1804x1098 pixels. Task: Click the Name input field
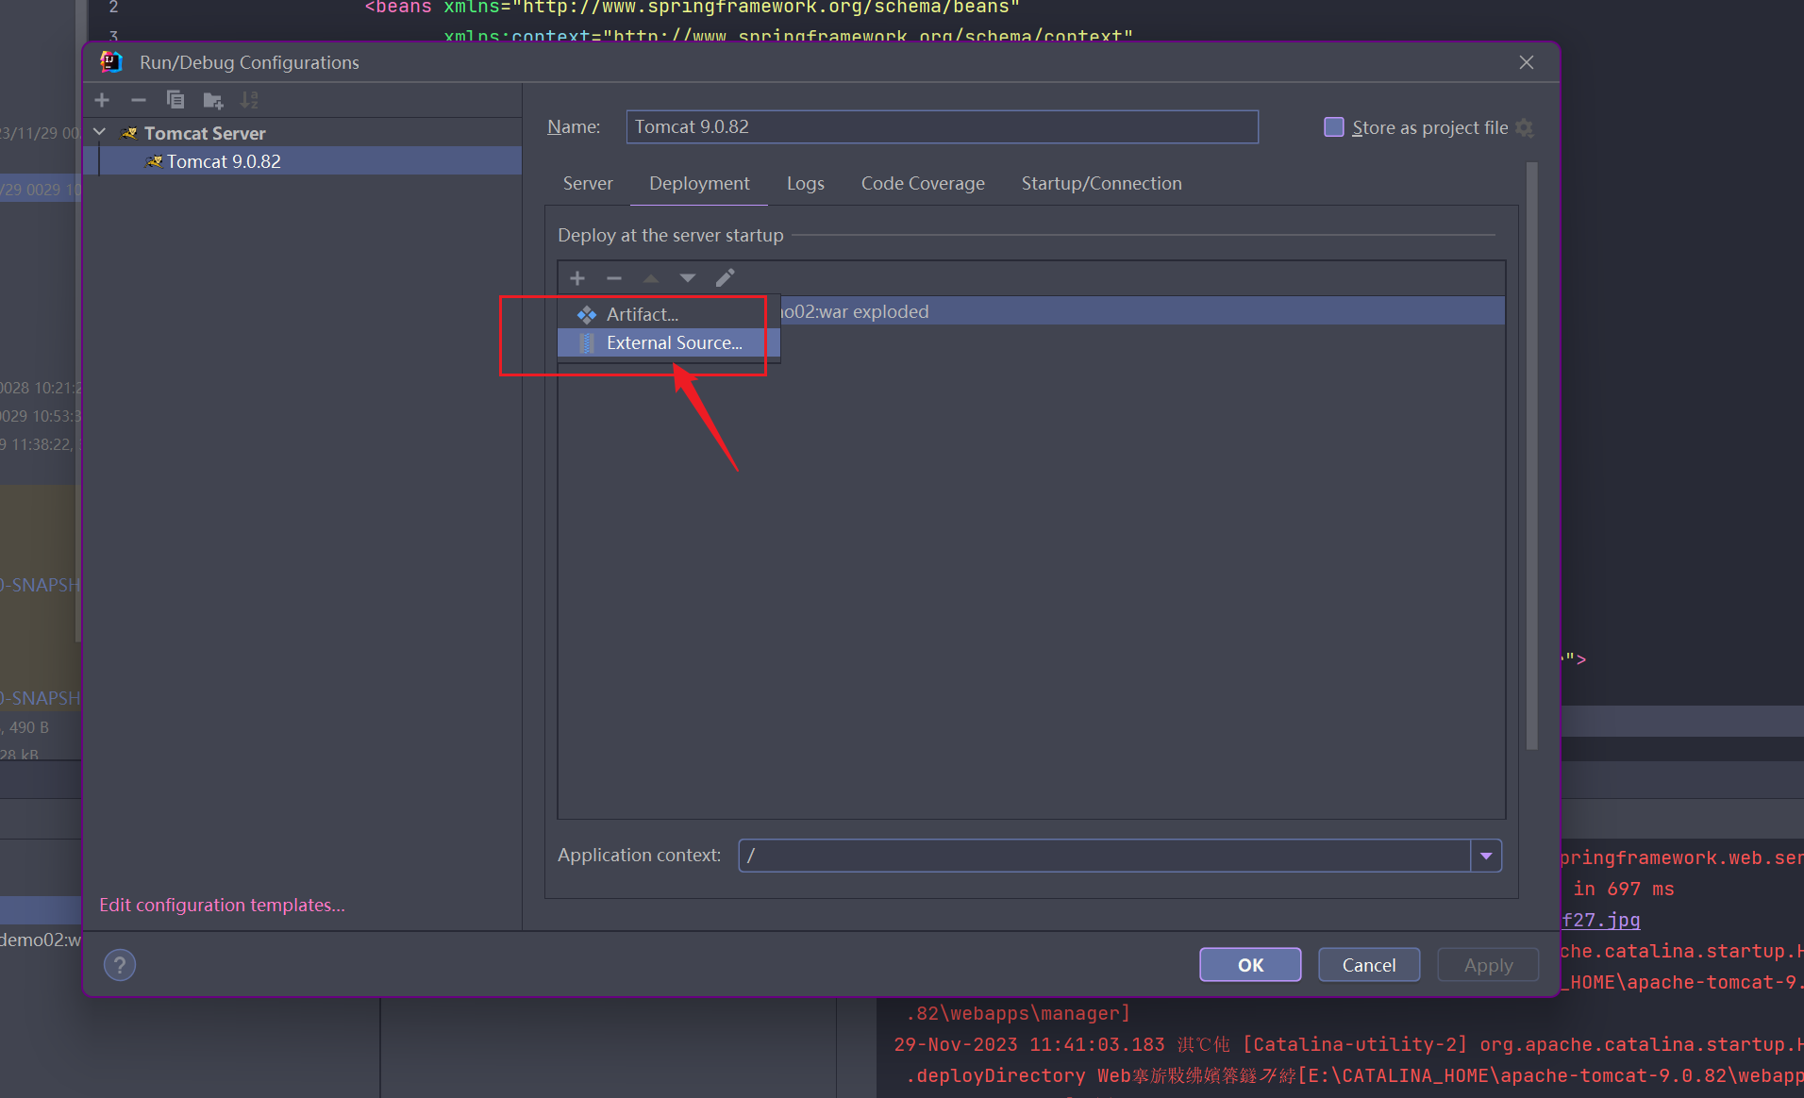coord(942,127)
